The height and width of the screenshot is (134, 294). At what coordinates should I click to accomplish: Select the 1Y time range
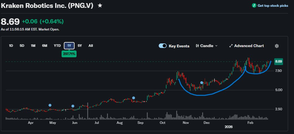[69, 46]
